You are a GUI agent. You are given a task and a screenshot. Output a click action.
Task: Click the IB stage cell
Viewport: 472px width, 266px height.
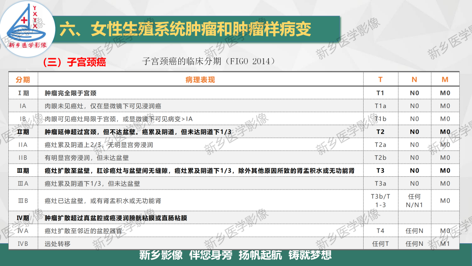tap(23, 119)
